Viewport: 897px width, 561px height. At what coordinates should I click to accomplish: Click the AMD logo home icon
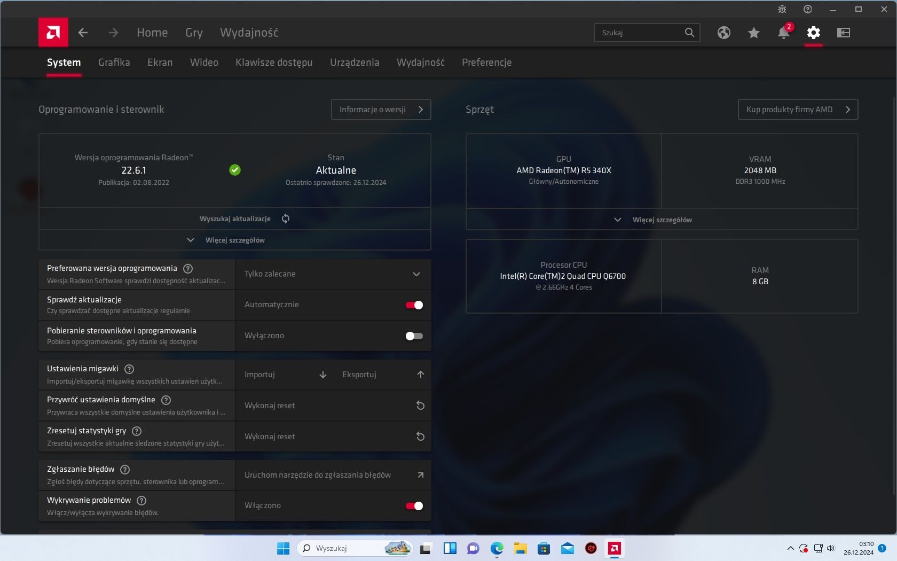[x=53, y=33]
